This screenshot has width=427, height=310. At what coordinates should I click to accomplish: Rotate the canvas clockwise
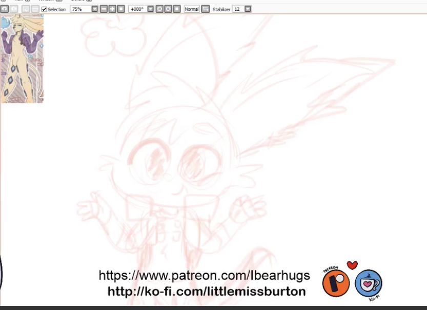pos(168,9)
